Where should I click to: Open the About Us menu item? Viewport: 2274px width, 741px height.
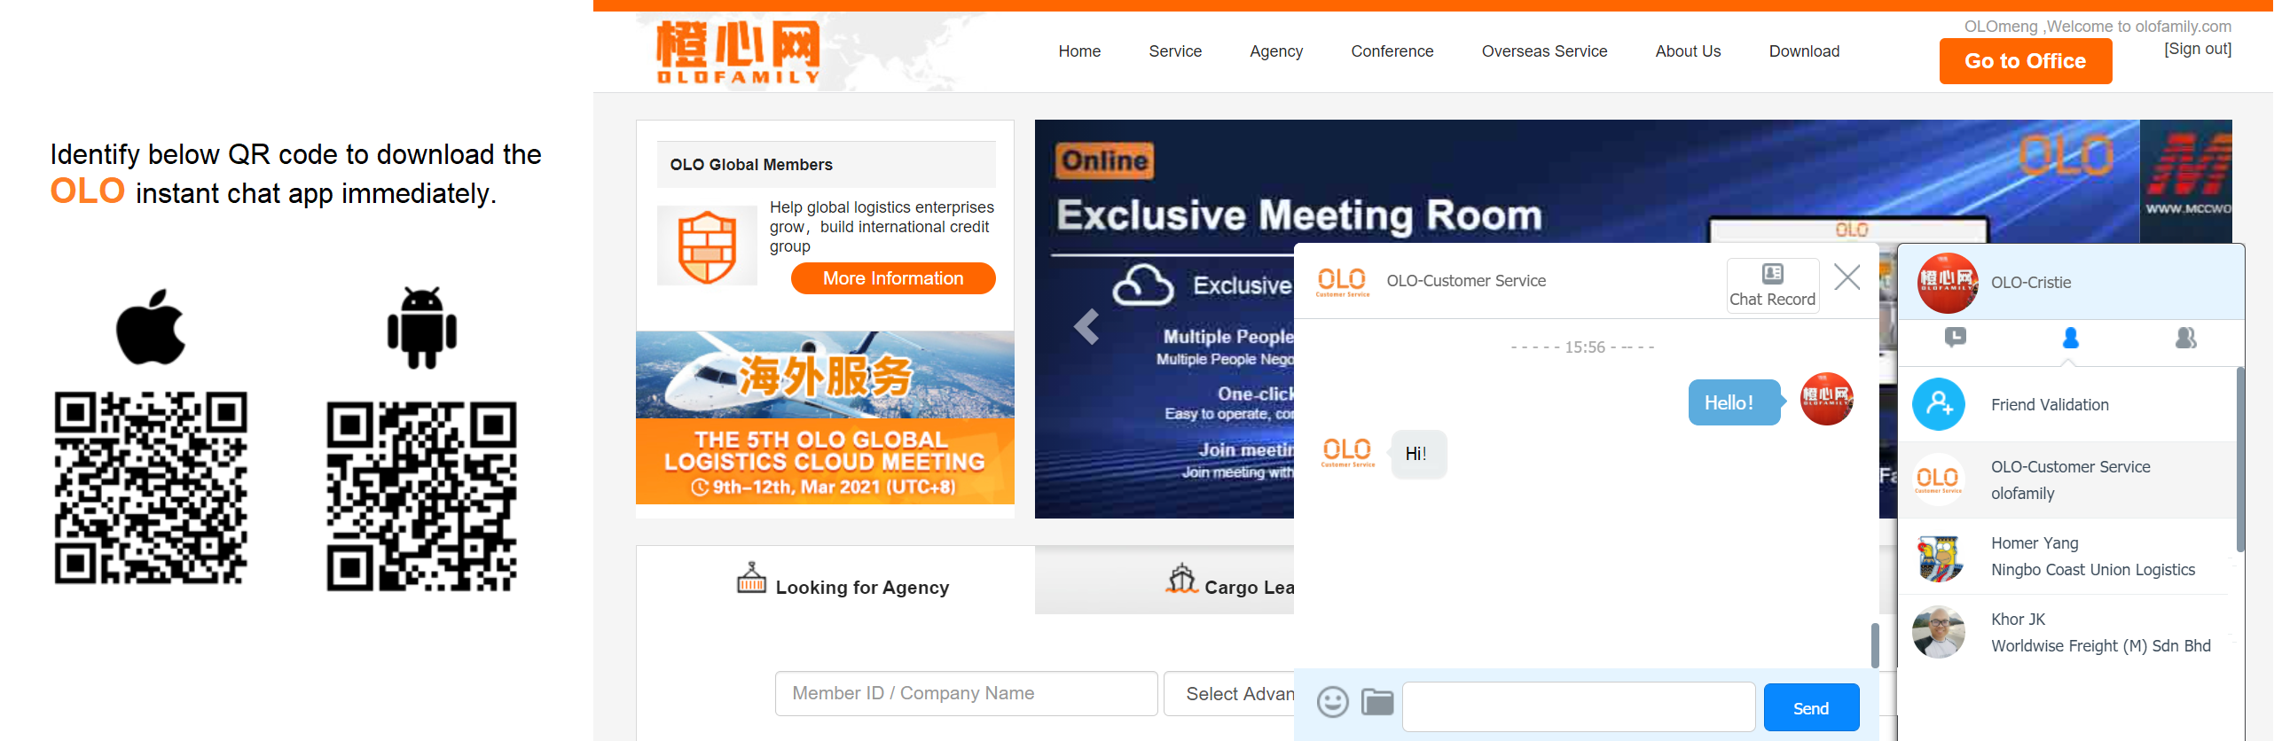[x=1688, y=51]
